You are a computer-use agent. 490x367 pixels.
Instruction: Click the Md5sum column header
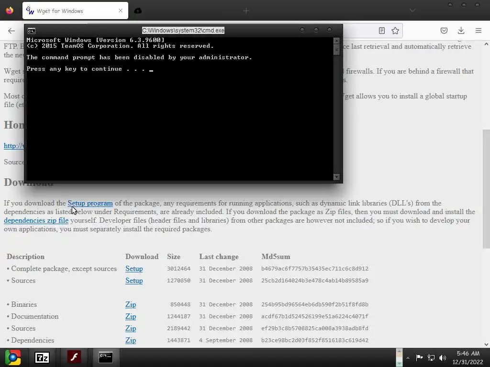pyautogui.click(x=276, y=257)
